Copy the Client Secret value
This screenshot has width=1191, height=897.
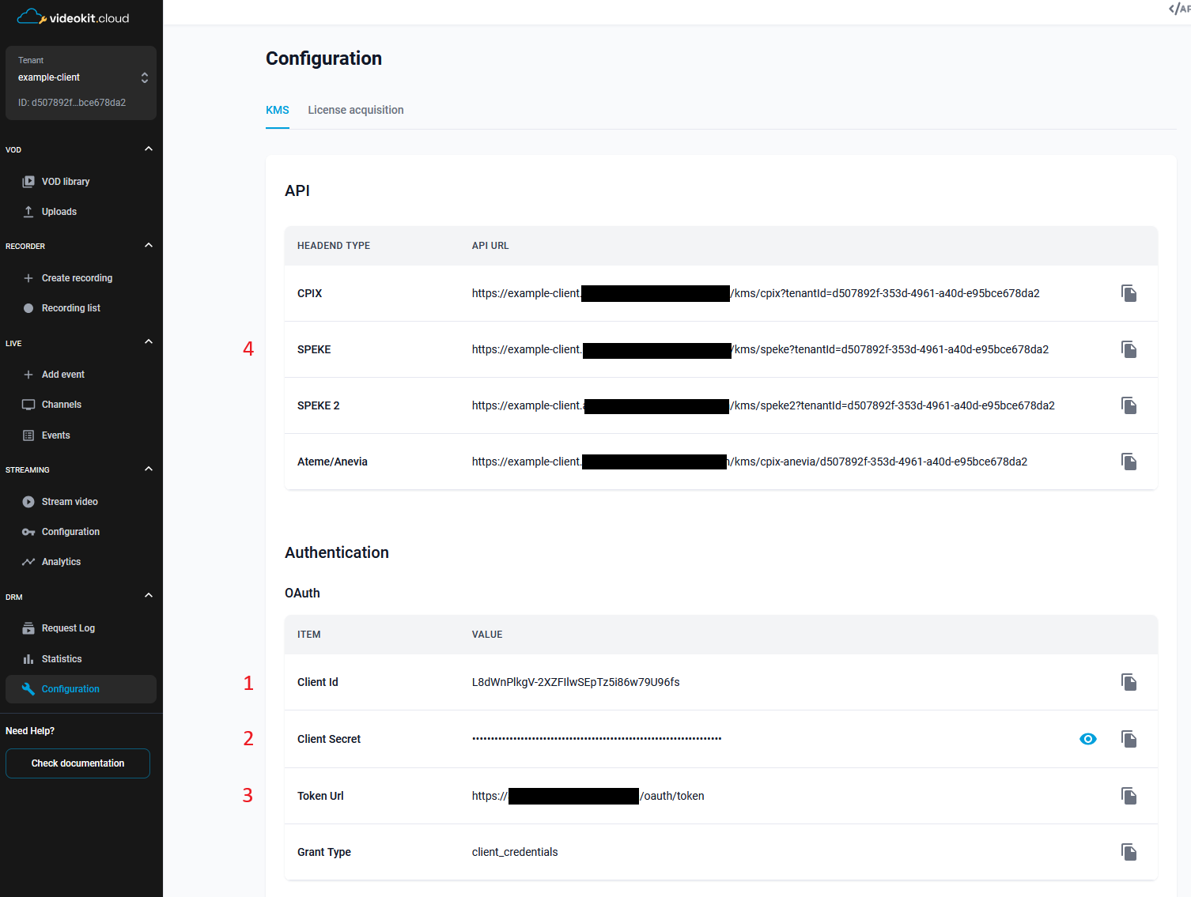pos(1129,739)
